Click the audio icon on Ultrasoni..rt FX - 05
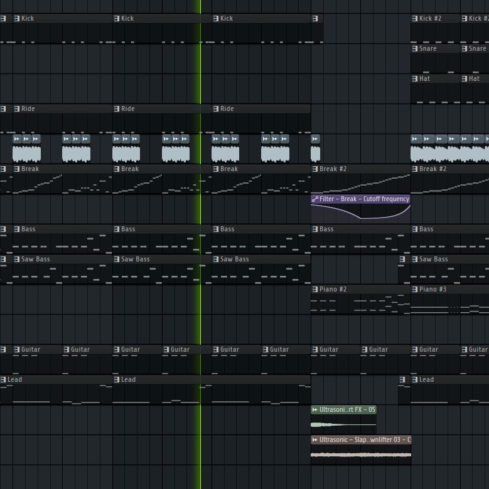The width and height of the screenshot is (489, 489). [315, 410]
